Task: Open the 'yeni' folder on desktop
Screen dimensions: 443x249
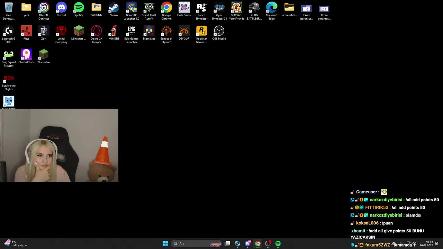Action: 26,10
